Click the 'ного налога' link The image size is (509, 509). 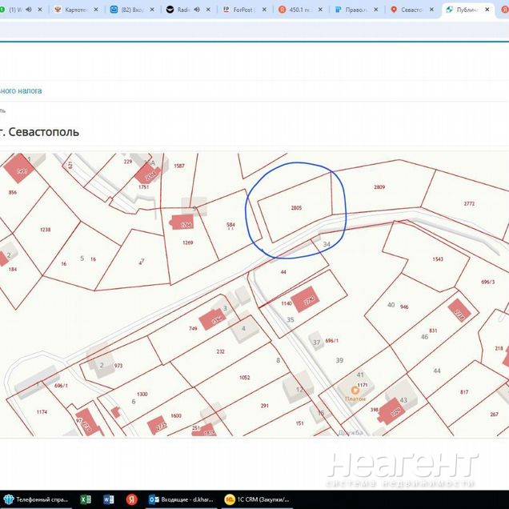[x=21, y=91]
